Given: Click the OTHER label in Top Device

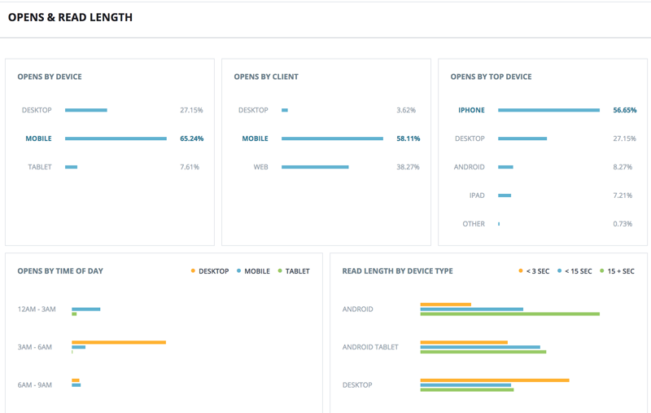Looking at the screenshot, I should coord(474,224).
